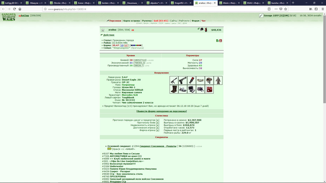Open Синдикат Союзников - Рекруты link

coord(158,146)
